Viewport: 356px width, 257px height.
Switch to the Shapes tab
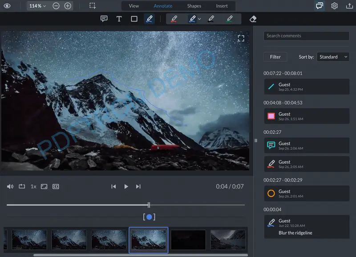click(194, 6)
